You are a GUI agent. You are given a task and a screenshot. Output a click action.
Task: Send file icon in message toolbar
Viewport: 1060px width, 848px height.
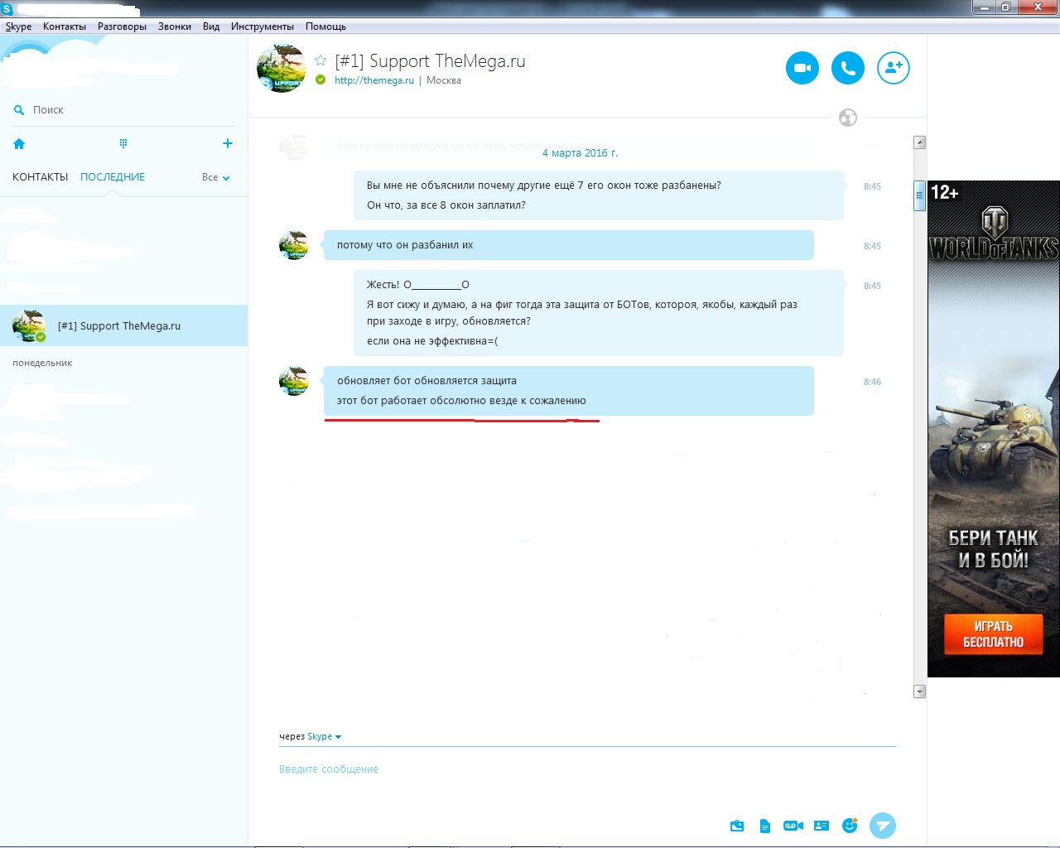pyautogui.click(x=765, y=826)
